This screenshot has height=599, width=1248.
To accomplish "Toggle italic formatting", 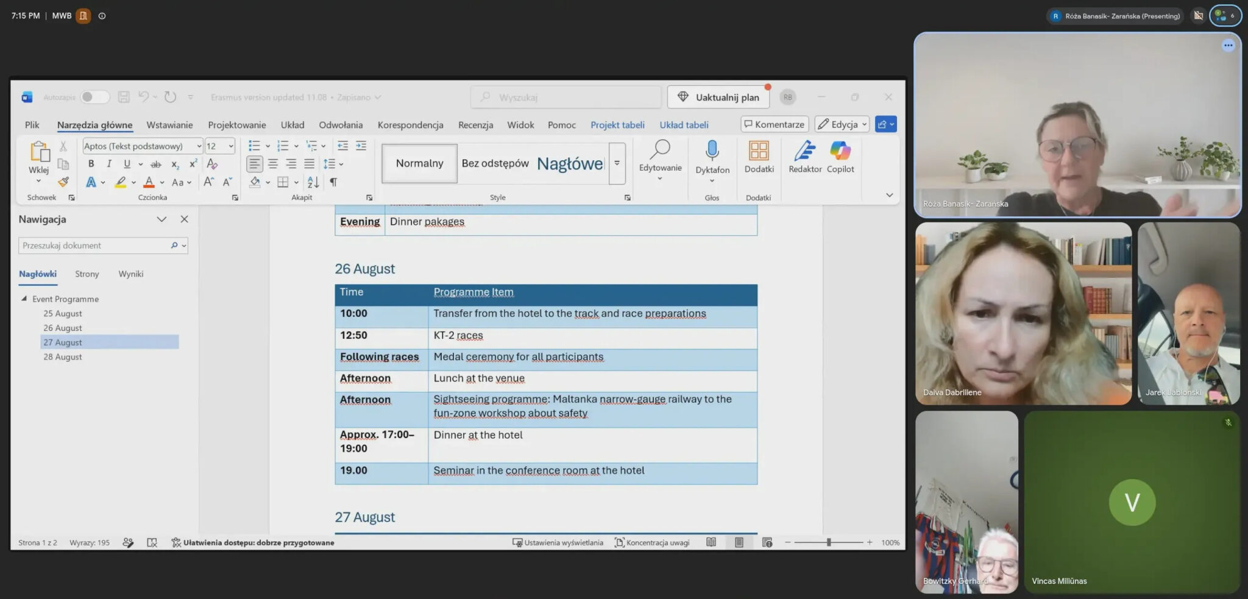I will point(108,163).
